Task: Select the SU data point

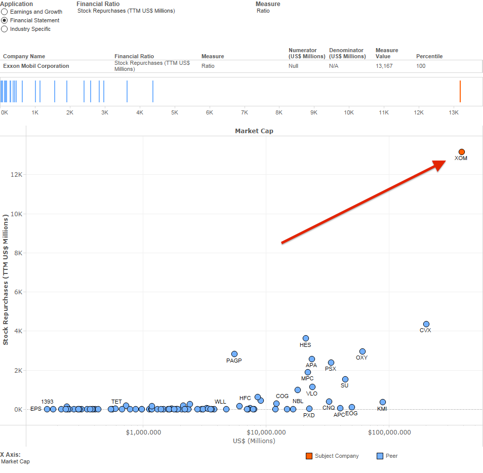Action: [x=345, y=379]
